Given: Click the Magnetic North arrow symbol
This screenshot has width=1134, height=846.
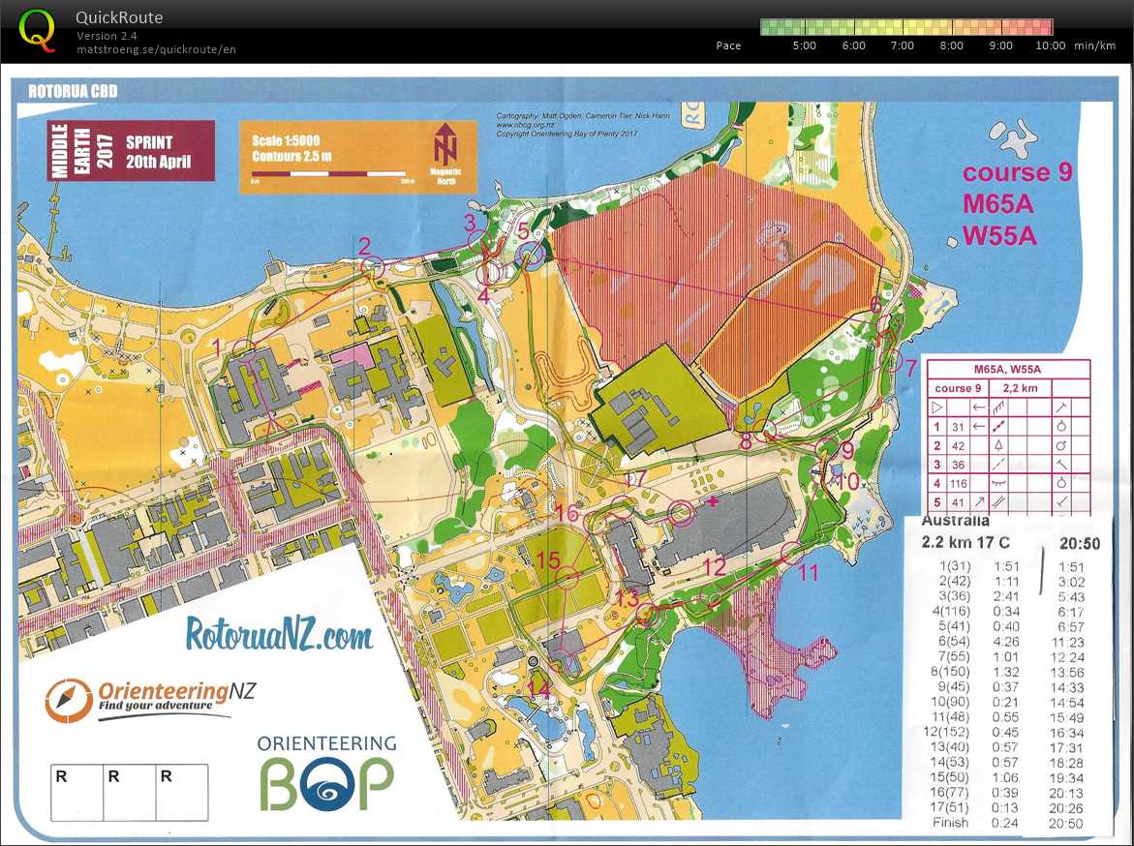Looking at the screenshot, I should coord(444,147).
